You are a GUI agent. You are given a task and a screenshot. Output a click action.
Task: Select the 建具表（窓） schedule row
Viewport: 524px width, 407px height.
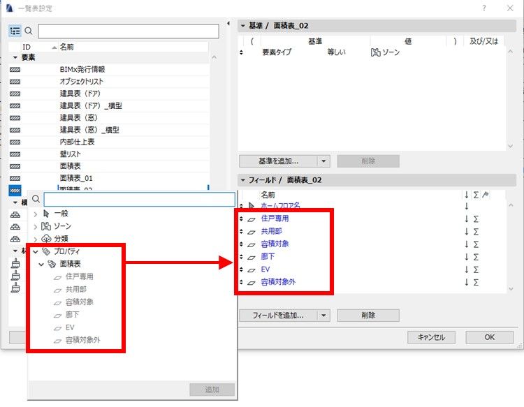(x=109, y=118)
